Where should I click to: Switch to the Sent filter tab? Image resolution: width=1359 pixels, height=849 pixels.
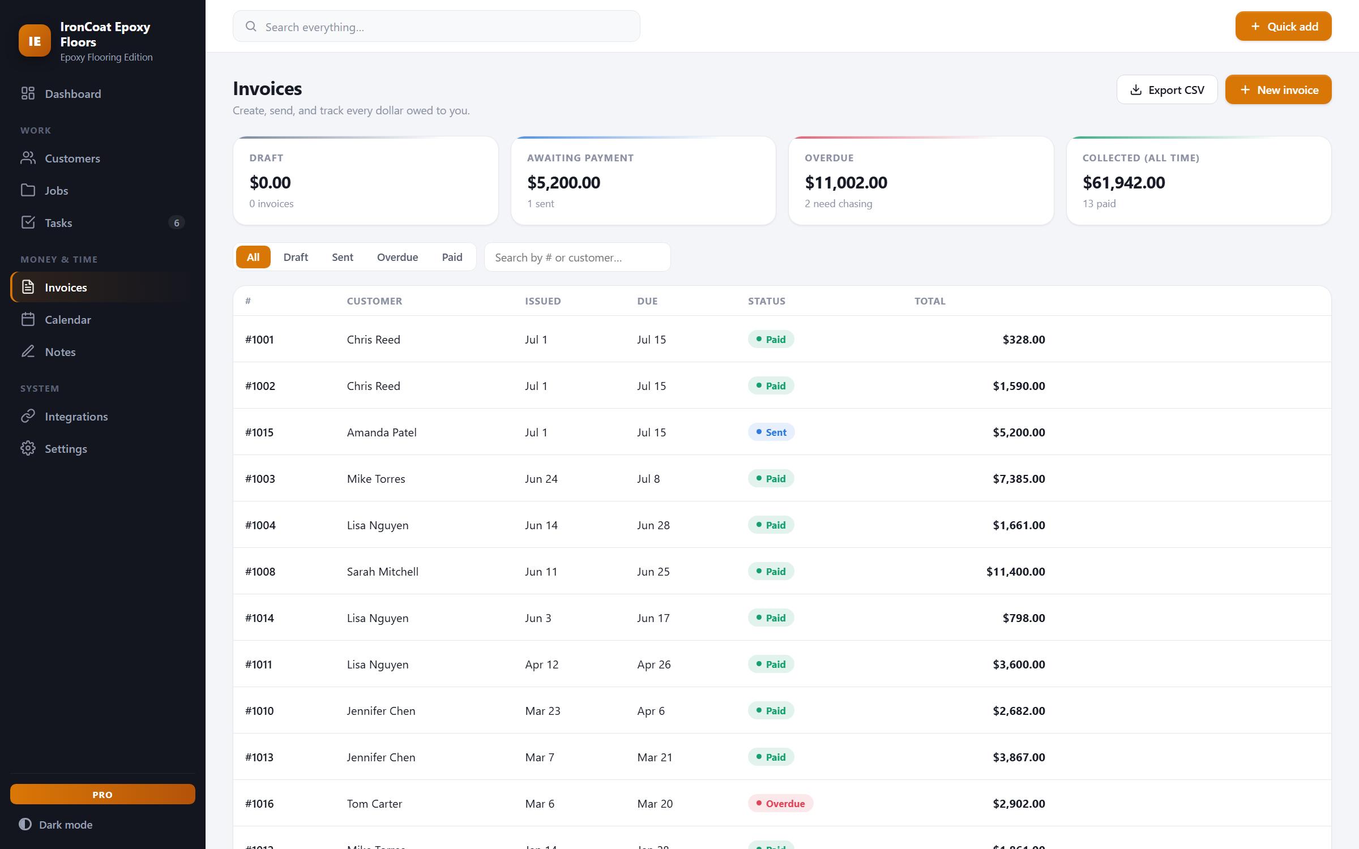343,257
